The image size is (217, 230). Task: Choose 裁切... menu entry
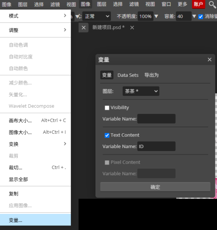click(35, 168)
